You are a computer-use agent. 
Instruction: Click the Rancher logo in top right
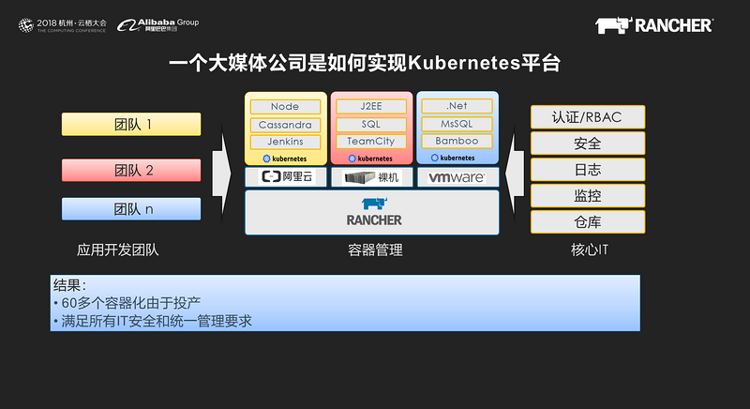tap(653, 25)
